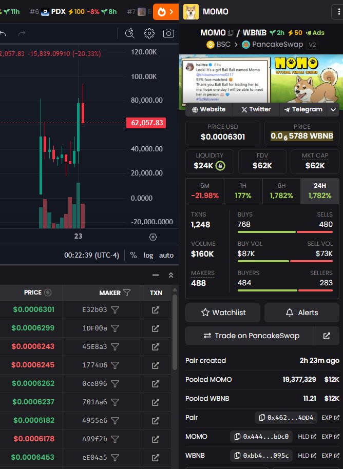Open transaction link for $0.0006237 row
This screenshot has width=343, height=469.
tap(156, 402)
